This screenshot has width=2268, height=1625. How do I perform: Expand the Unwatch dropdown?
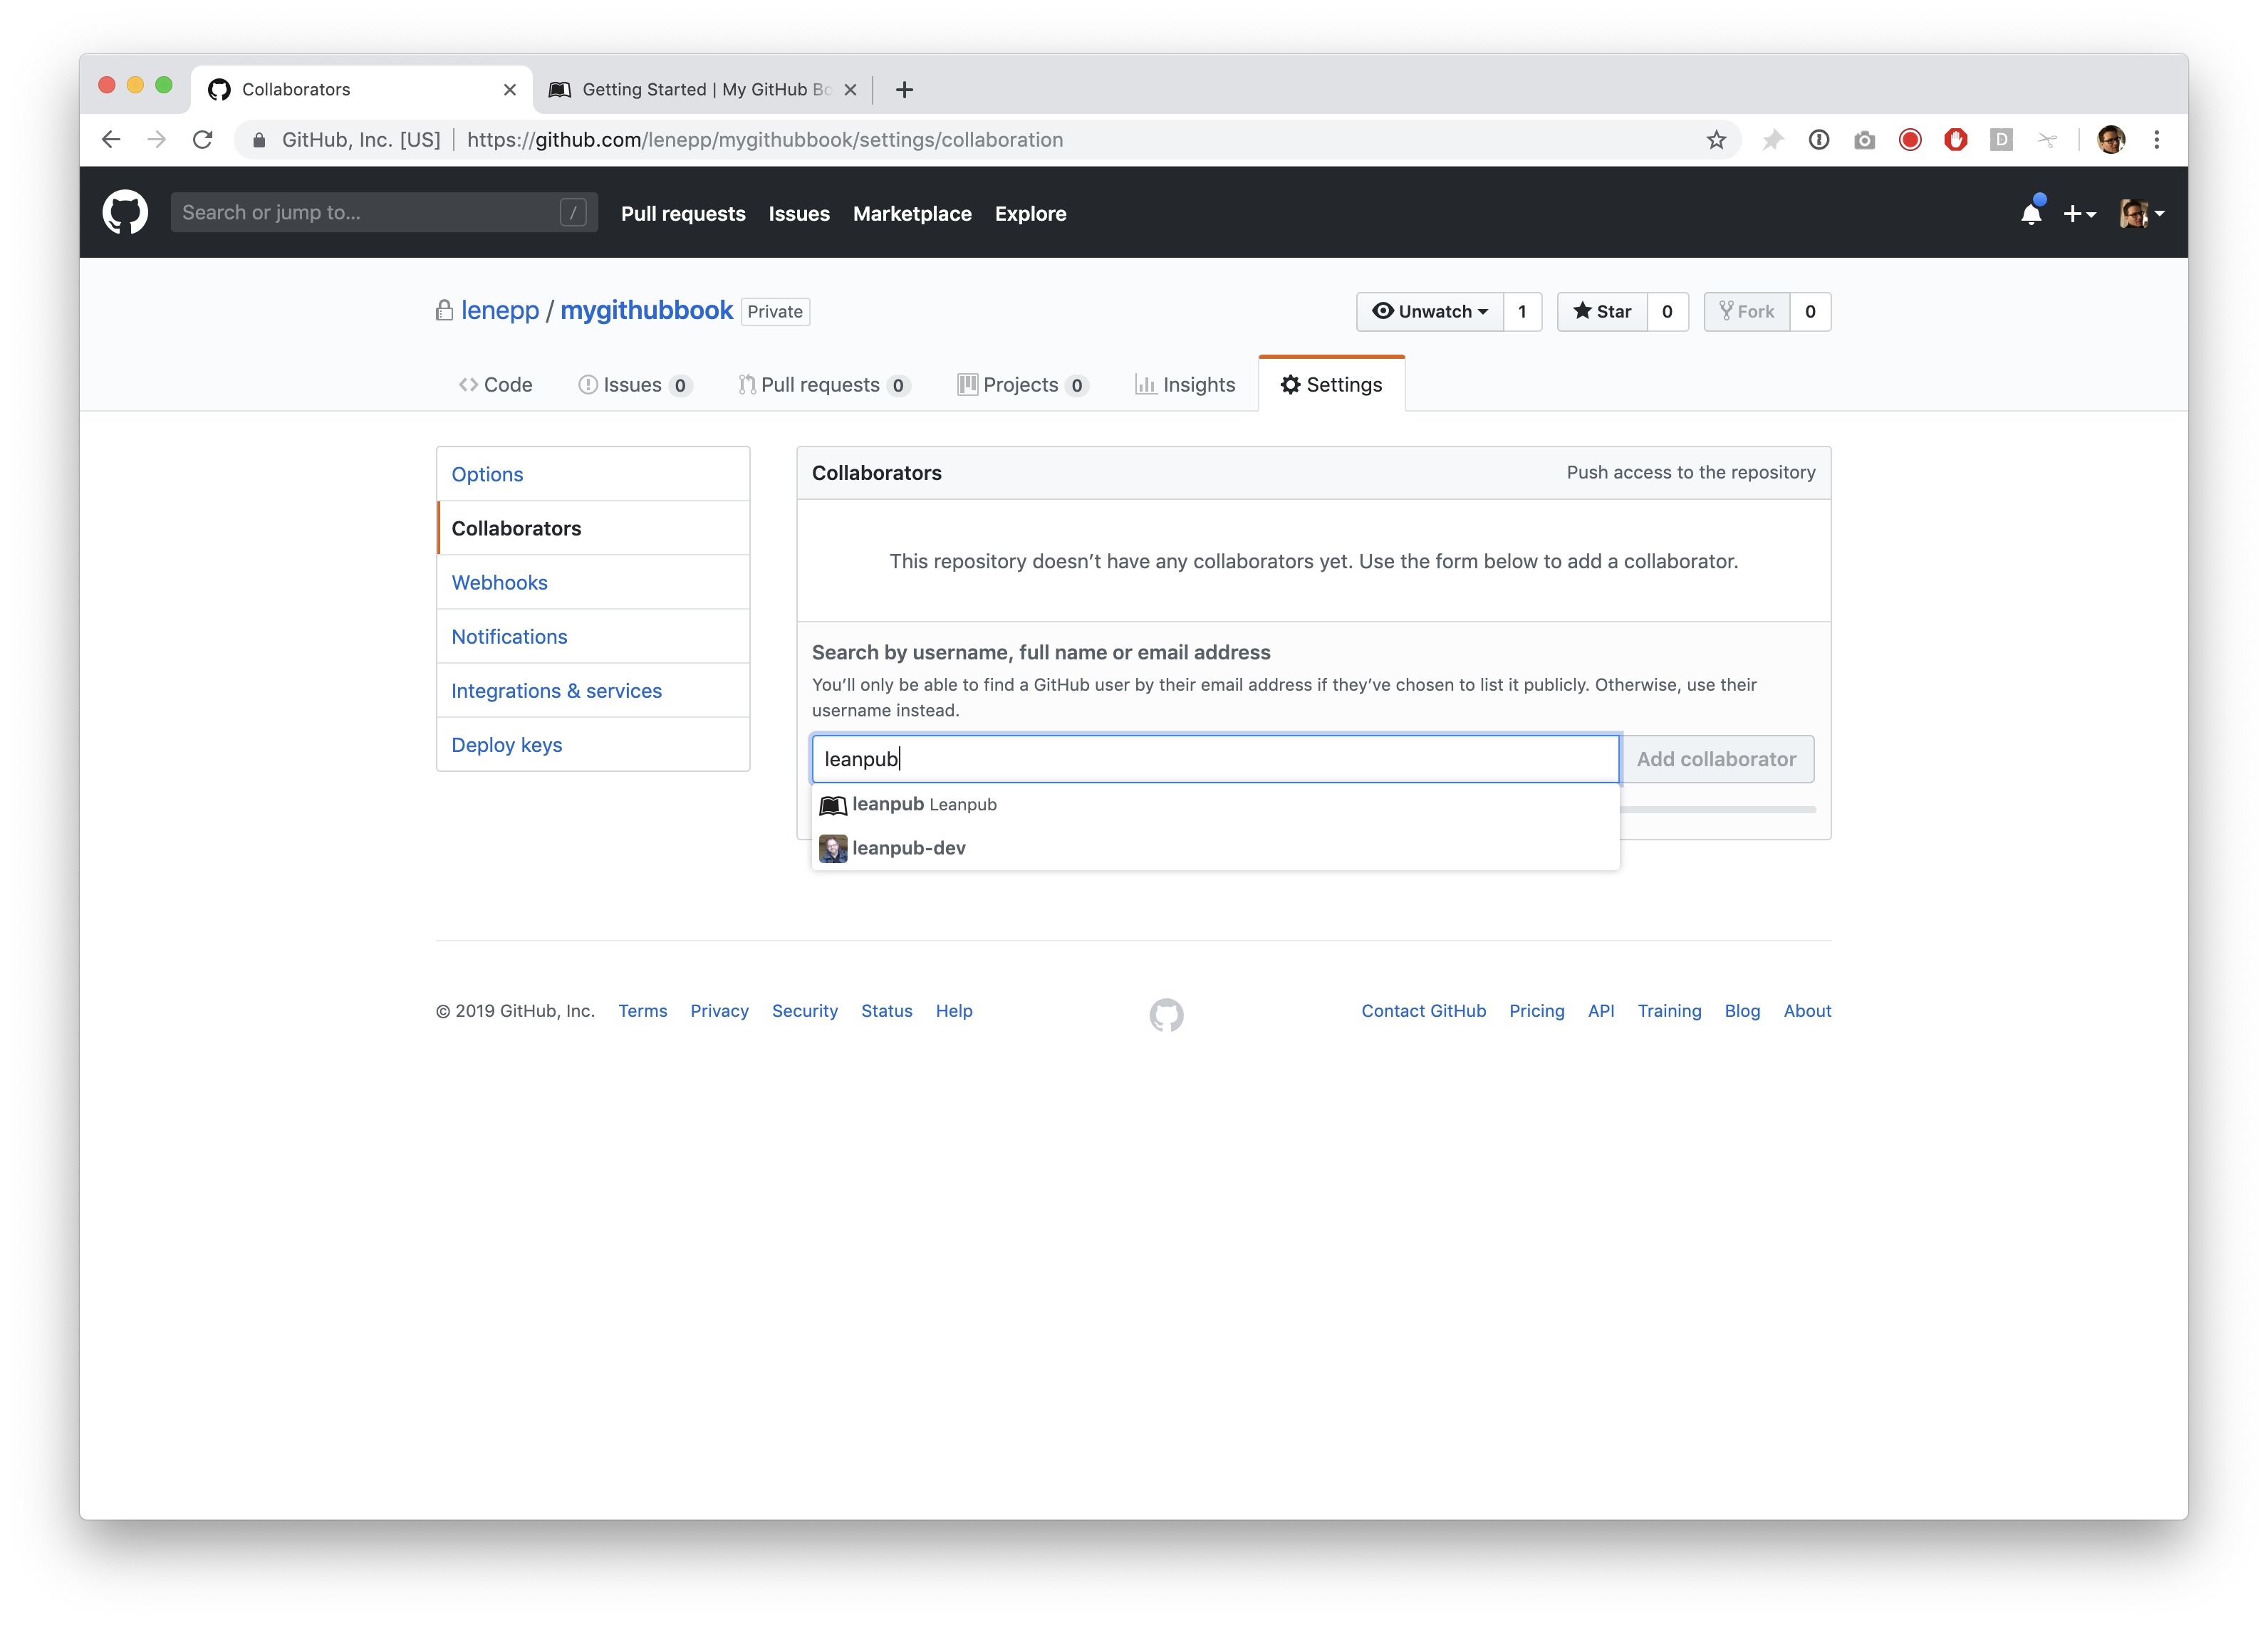tap(1430, 312)
